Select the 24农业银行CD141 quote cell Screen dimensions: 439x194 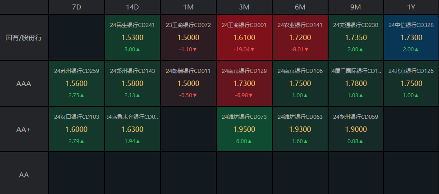coord(300,37)
